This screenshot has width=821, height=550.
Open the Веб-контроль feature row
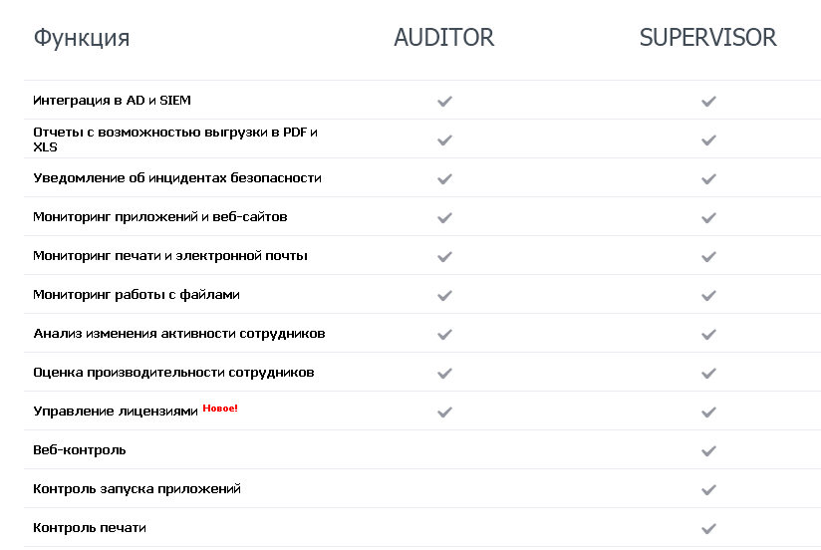click(422, 450)
